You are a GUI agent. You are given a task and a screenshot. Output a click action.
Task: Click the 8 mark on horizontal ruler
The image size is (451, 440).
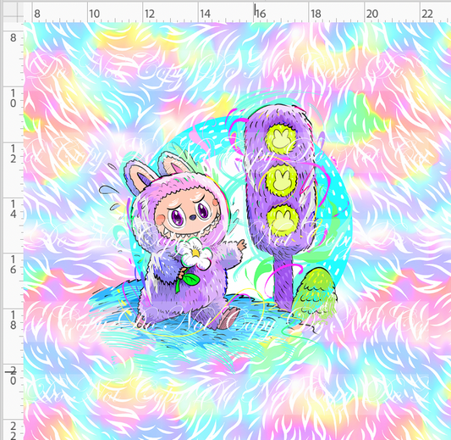pyautogui.click(x=37, y=14)
